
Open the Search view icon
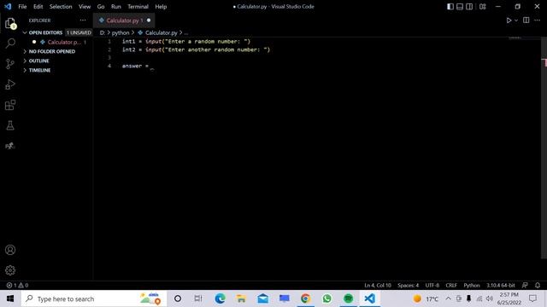coord(10,43)
